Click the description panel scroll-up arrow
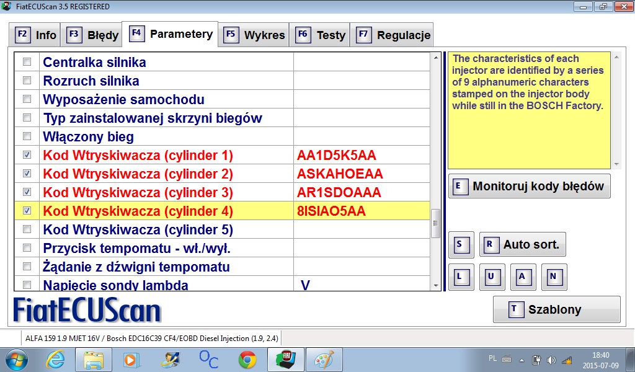Viewport: 635px width, 372px height. click(x=617, y=58)
